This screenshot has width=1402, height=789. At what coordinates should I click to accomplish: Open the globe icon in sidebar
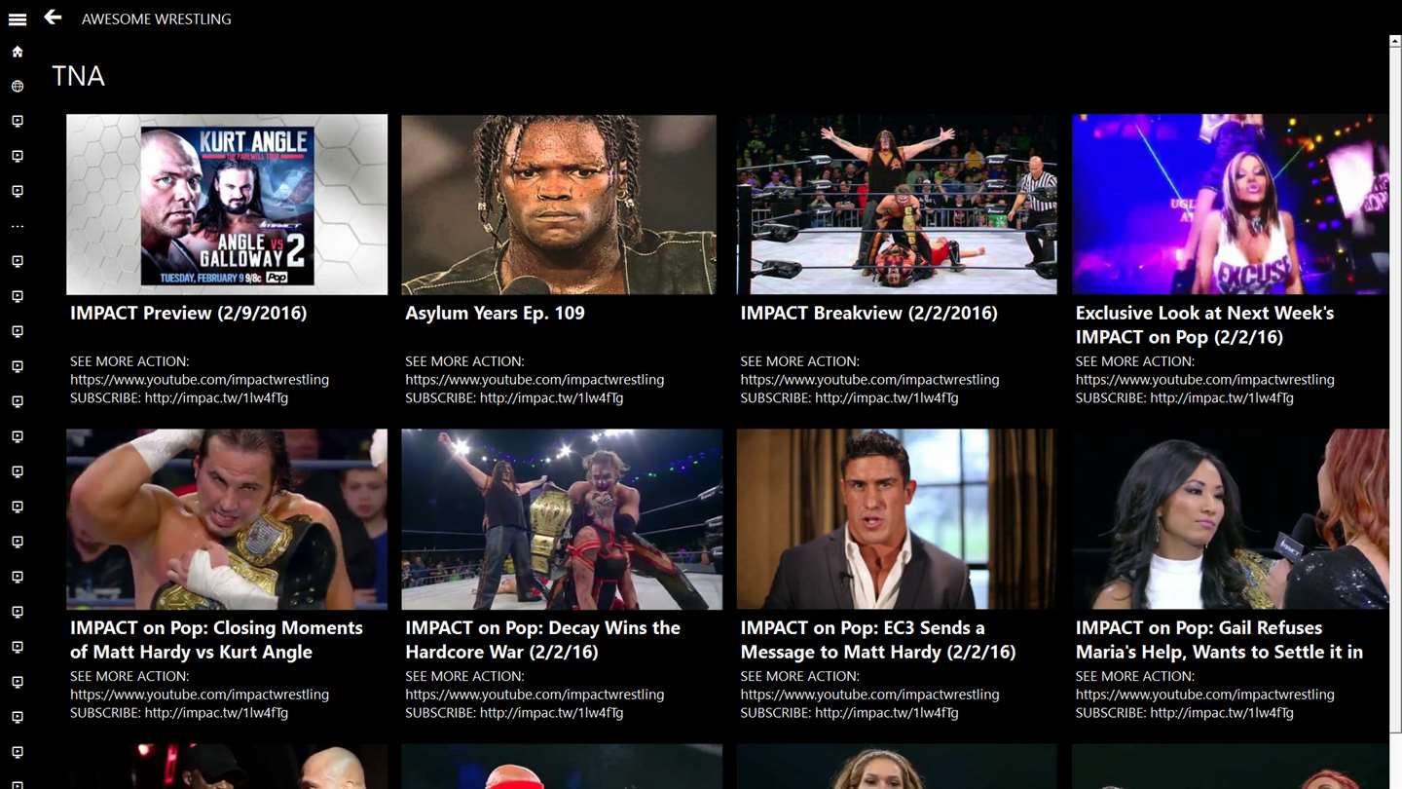18,87
